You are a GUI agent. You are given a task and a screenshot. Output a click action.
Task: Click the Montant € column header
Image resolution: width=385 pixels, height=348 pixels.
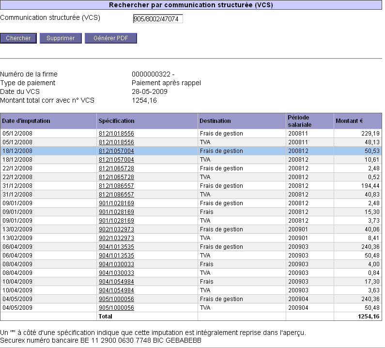coord(358,121)
